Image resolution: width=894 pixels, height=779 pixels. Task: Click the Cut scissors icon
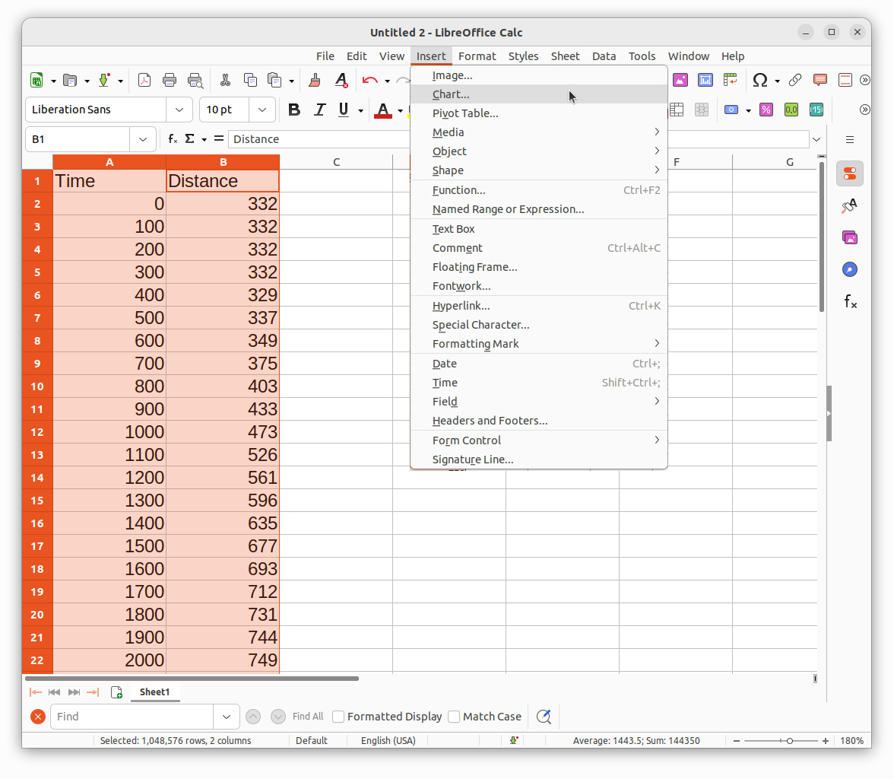click(x=225, y=81)
